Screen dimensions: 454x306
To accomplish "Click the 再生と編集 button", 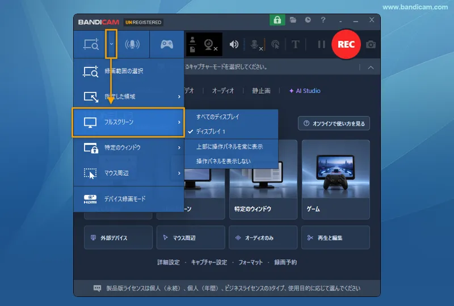I will (x=335, y=238).
